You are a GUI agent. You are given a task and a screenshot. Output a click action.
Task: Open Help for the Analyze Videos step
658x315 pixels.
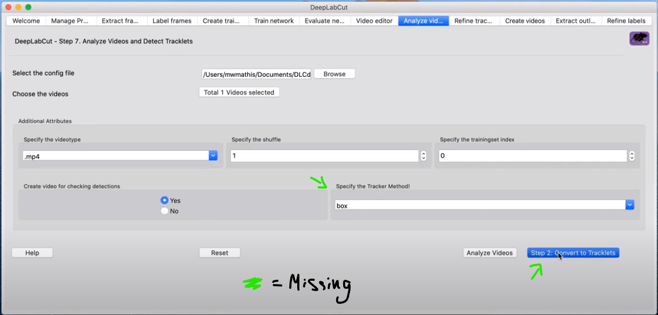point(32,253)
